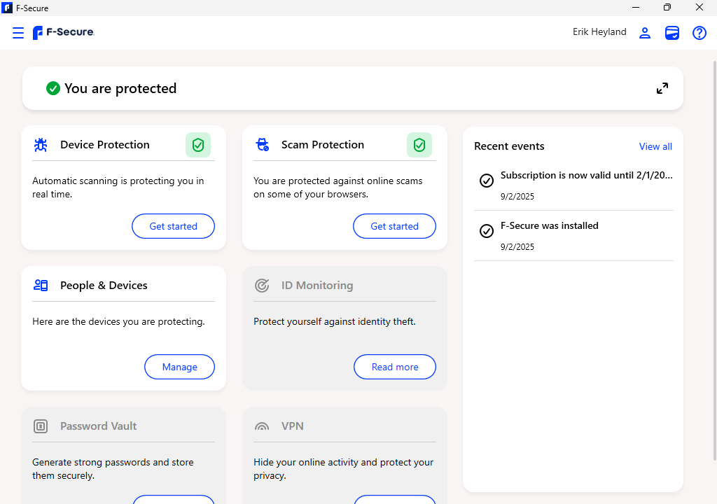Click the Device Protection green shield status
The height and width of the screenshot is (504, 717).
[198, 145]
